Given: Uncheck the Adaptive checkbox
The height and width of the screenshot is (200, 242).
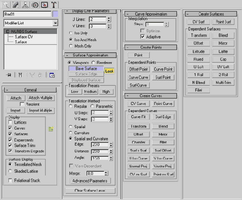Looking at the screenshot, I should 142,37.
